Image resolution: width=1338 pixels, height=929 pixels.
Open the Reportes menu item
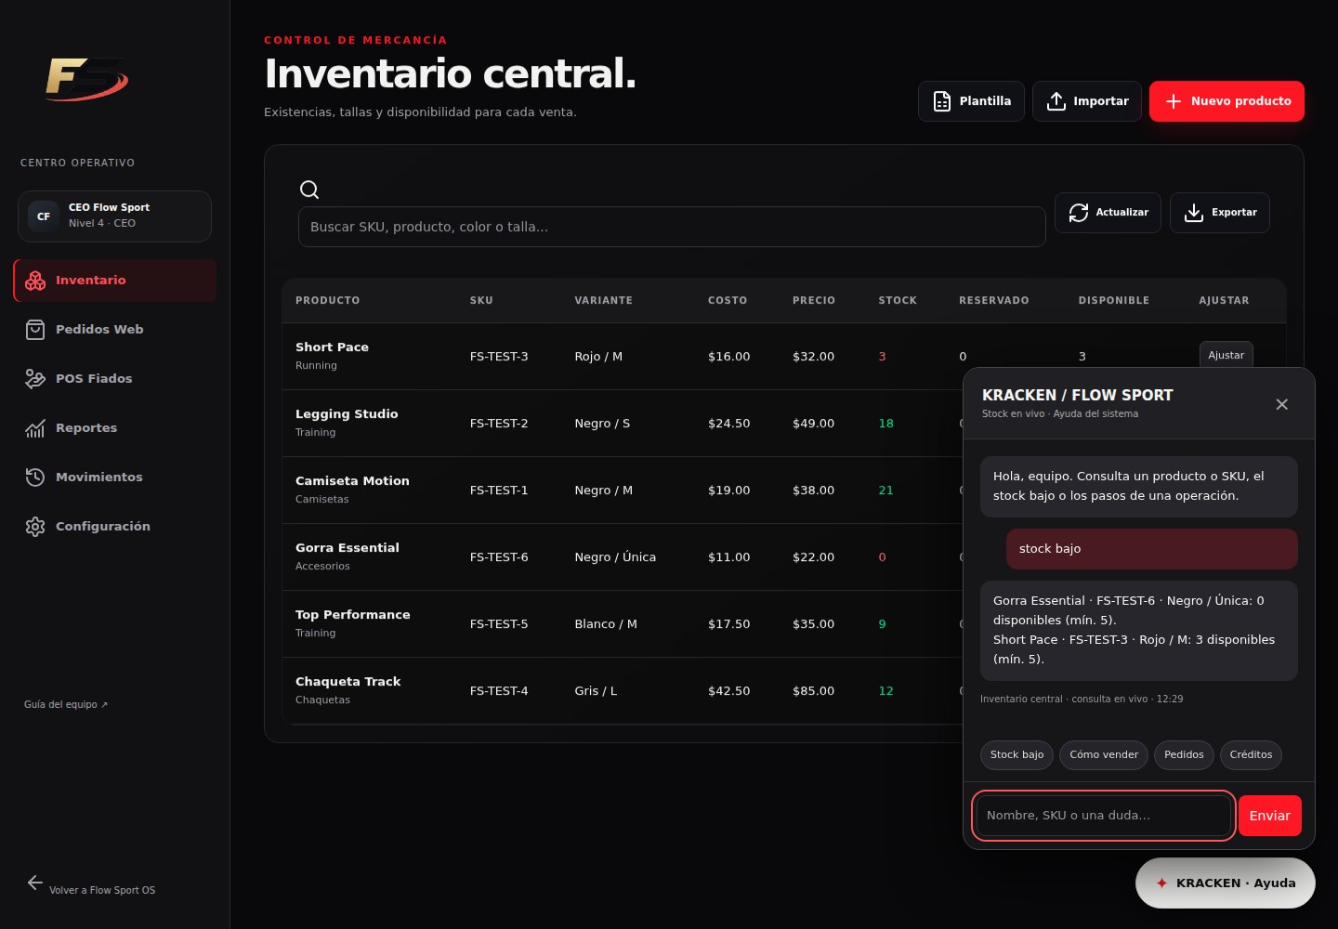[115, 428]
